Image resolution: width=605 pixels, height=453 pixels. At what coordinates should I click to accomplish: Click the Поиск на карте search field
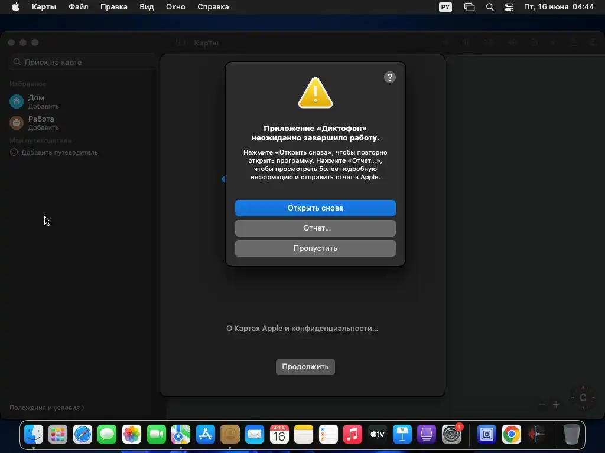(83, 62)
